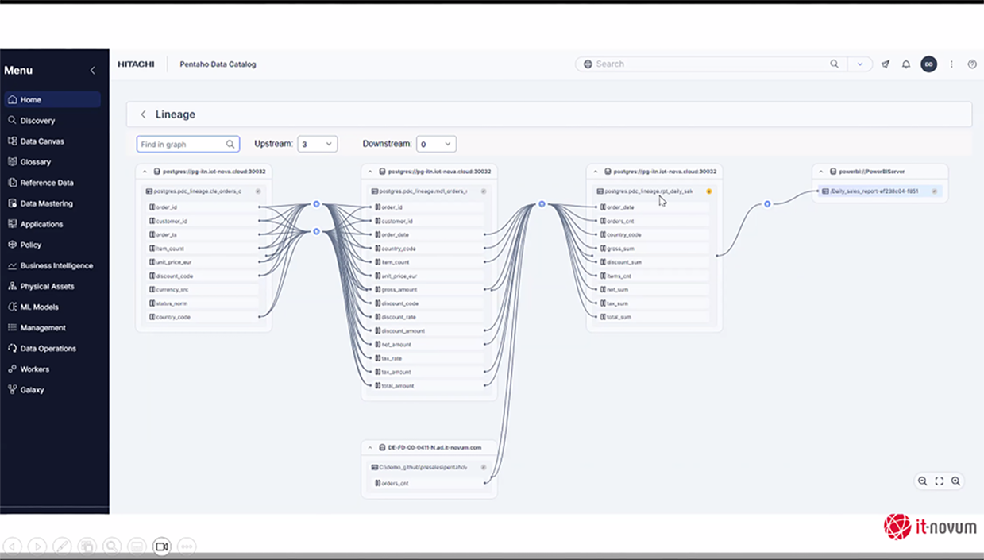Click the DD user avatar button
The width and height of the screenshot is (984, 560).
928,64
